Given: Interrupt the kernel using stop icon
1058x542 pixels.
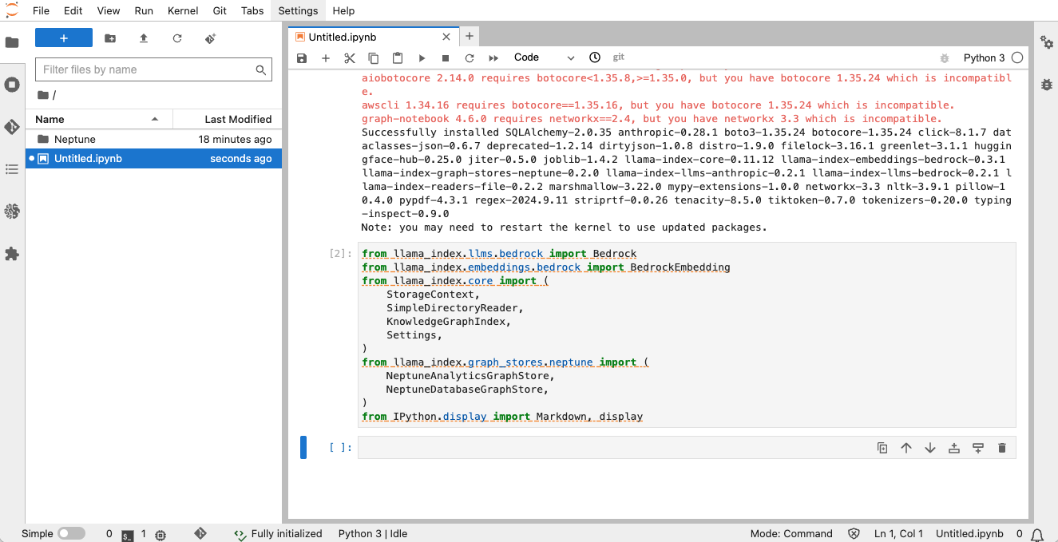Looking at the screenshot, I should coord(446,57).
